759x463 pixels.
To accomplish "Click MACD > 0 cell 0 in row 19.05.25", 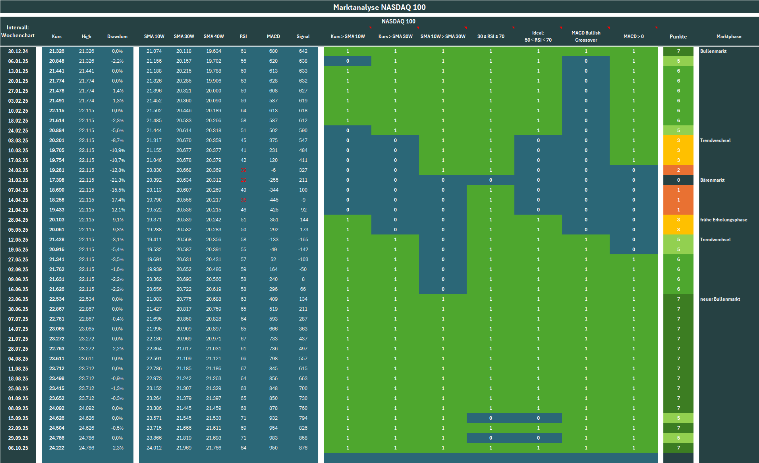I will (633, 250).
